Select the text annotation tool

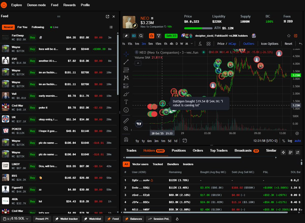pos(126,102)
